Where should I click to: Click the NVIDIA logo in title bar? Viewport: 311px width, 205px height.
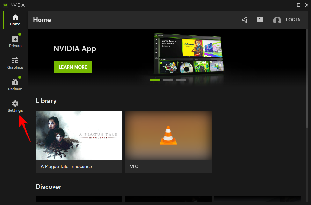click(x=5, y=5)
